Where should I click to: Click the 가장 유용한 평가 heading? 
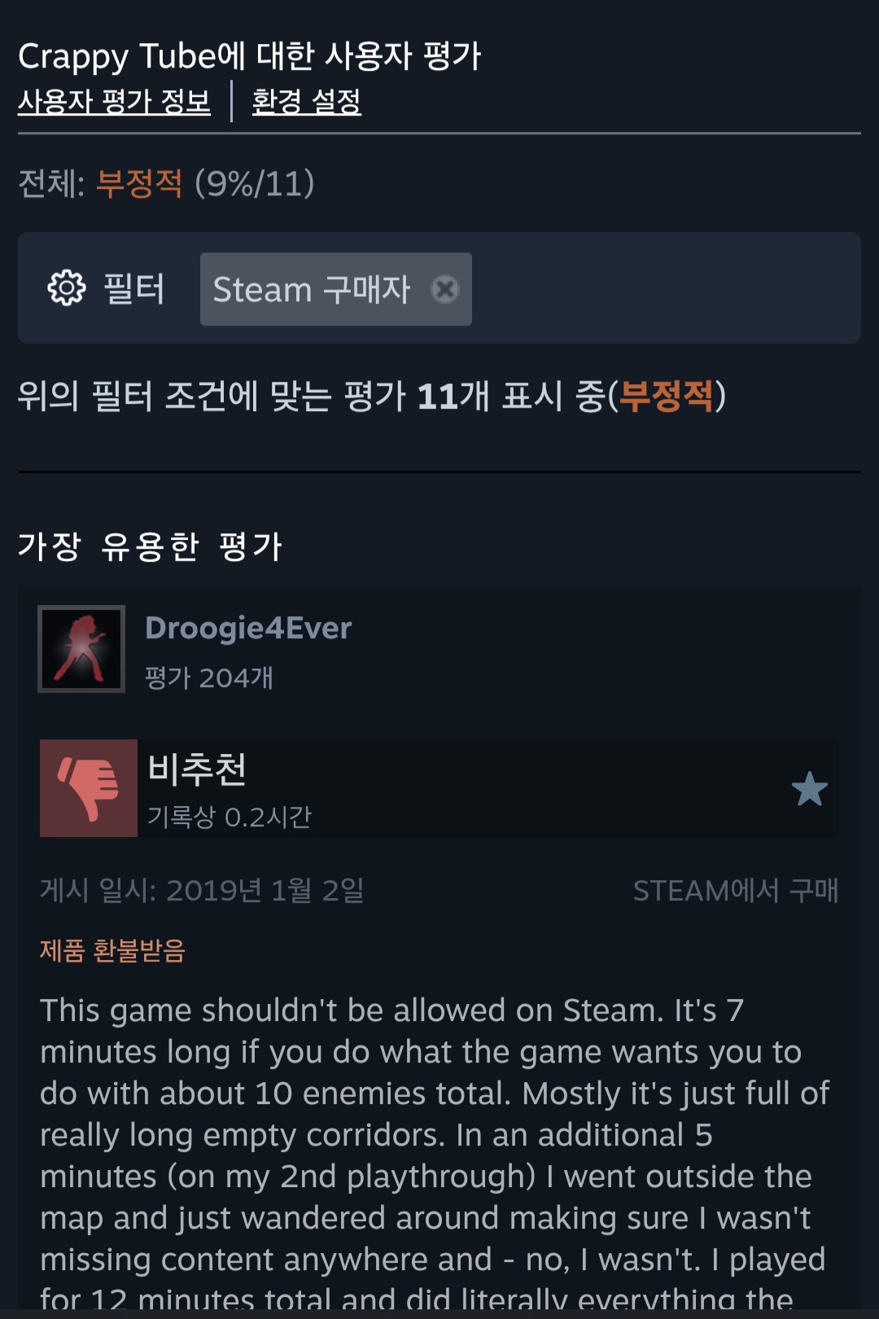click(x=150, y=546)
